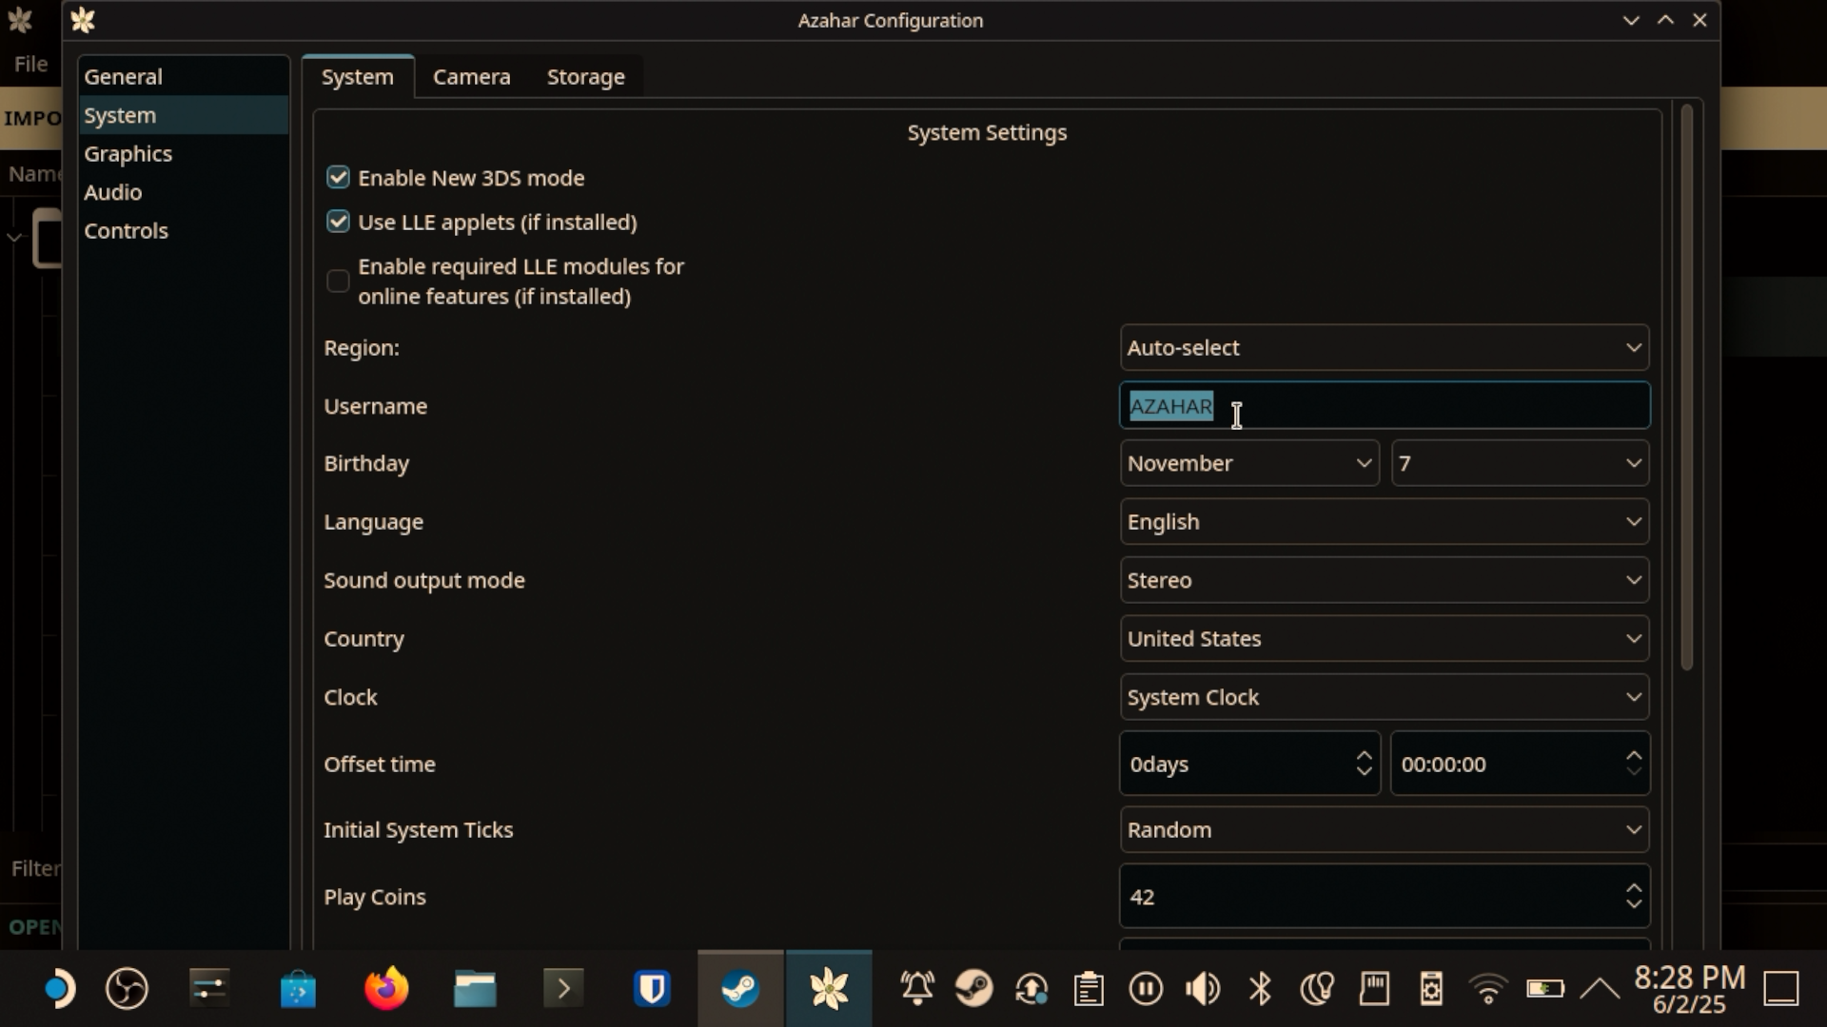Open System Settings taskbar icon
1827x1027 pixels.
click(208, 989)
